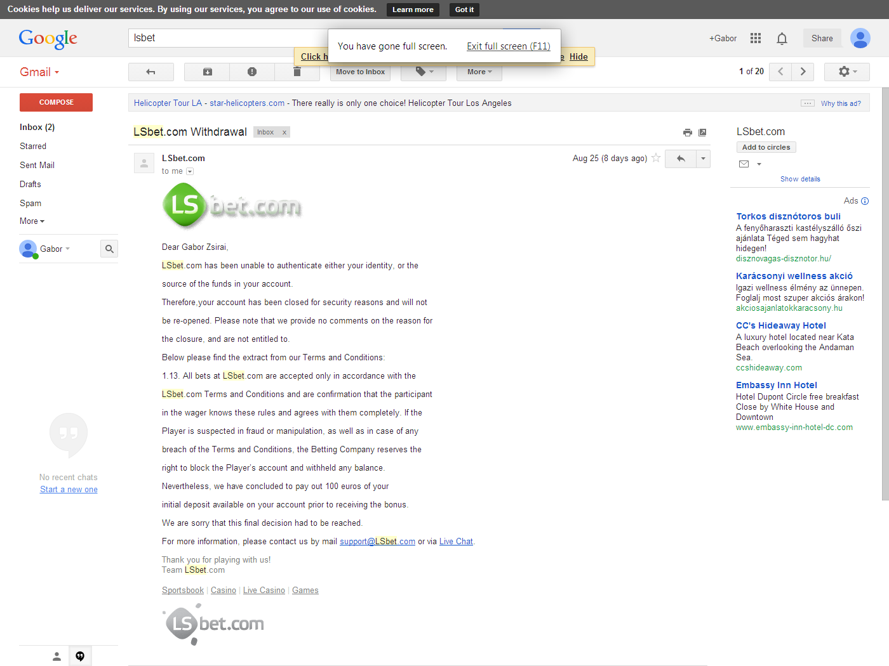Screen dimensions: 889x666
Task: Open Sportsbook footer link
Action: [183, 591]
